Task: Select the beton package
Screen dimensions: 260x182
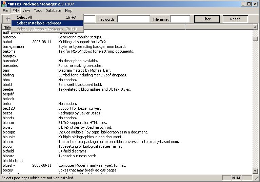Action: [8, 104]
